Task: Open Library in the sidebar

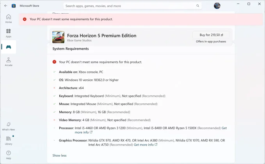Action: [9, 141]
